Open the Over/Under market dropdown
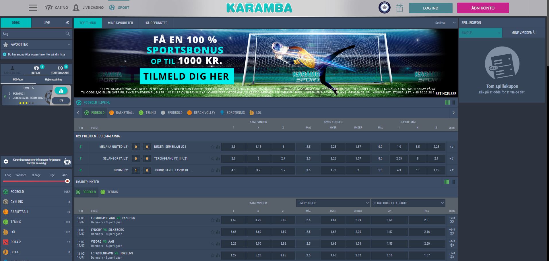549x261 pixels. (x=333, y=203)
